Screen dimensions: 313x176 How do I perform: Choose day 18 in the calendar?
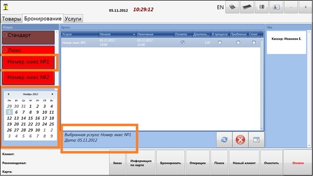click(51, 118)
